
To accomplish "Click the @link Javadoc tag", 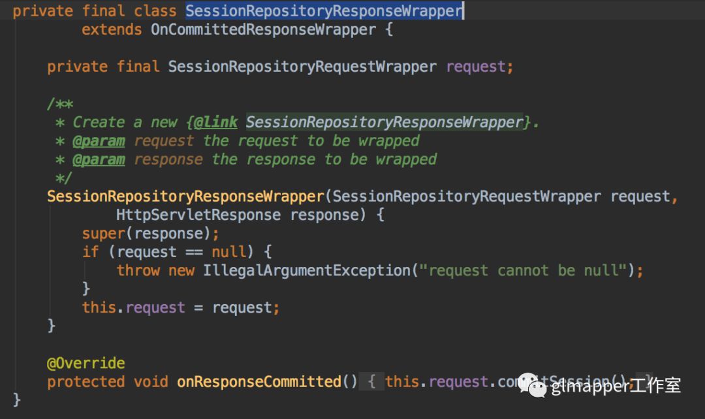I will tap(215, 122).
